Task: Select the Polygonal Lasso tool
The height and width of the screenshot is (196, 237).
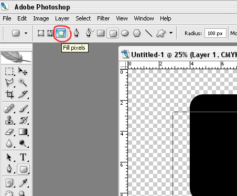Action: (9, 82)
